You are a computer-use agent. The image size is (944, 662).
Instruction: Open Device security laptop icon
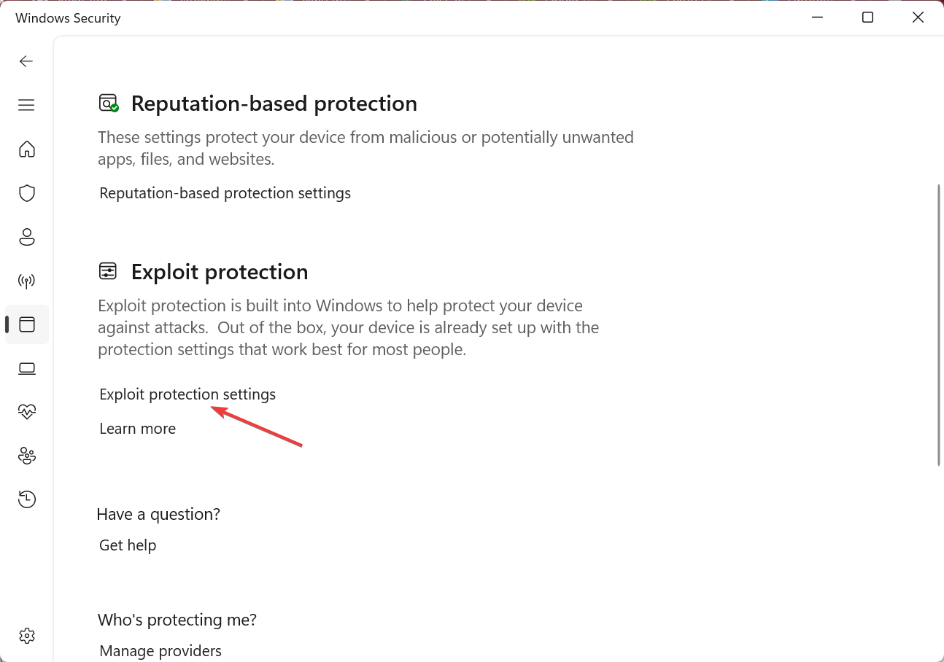coord(27,368)
